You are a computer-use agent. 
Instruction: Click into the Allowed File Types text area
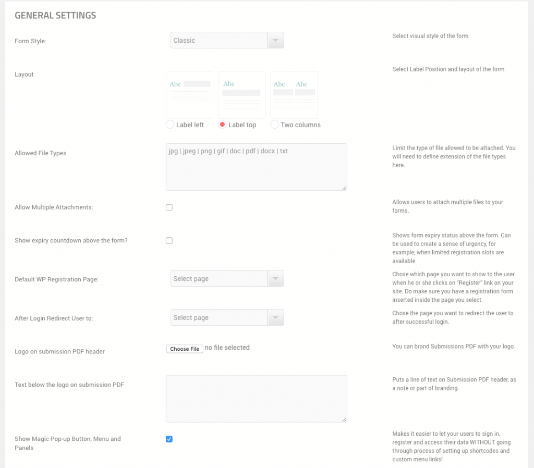tap(256, 167)
